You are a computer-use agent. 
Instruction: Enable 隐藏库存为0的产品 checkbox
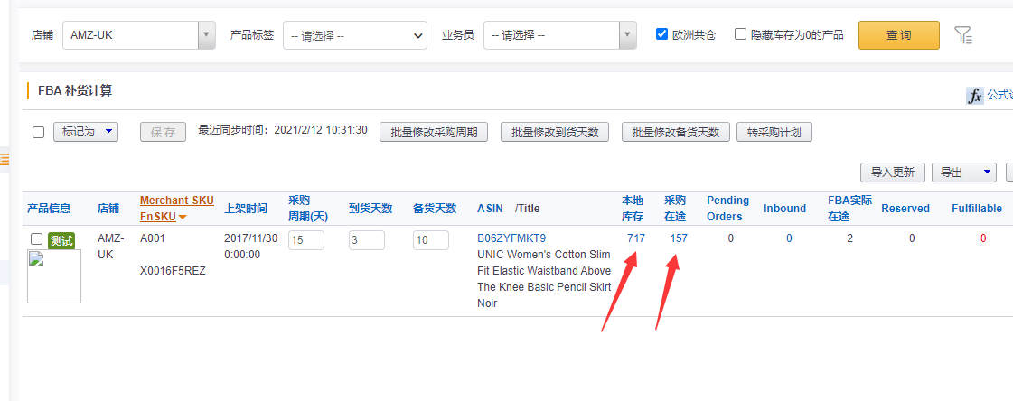coord(741,34)
